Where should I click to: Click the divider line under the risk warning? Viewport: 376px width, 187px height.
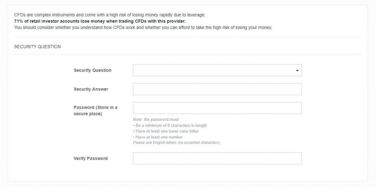point(187,37)
